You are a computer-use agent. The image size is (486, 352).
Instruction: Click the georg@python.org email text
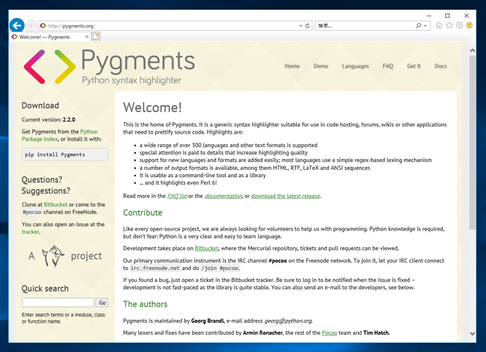click(288, 321)
